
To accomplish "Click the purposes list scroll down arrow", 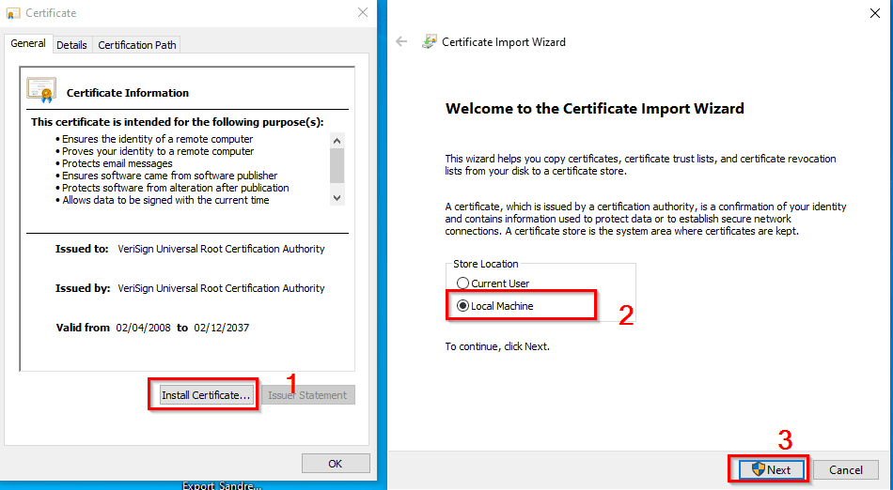I will 337,198.
